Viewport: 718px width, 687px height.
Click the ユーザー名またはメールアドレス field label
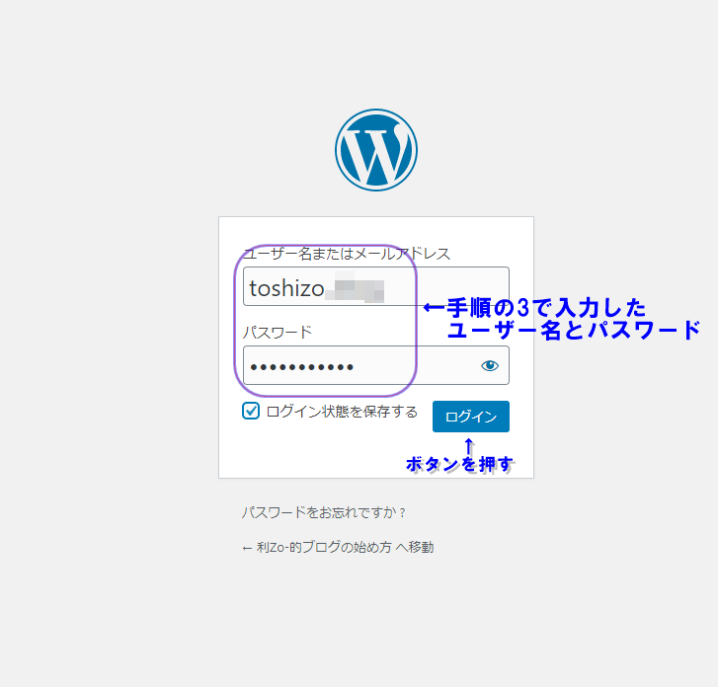tap(347, 254)
